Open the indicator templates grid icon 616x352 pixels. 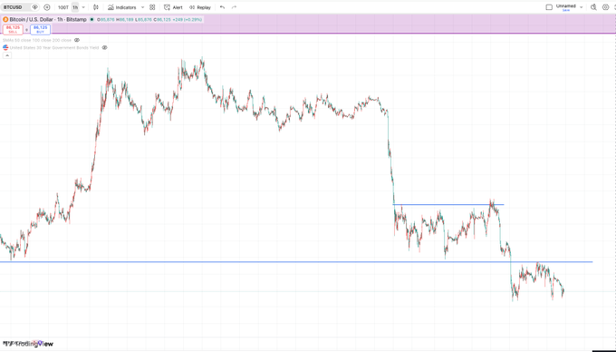tap(152, 7)
